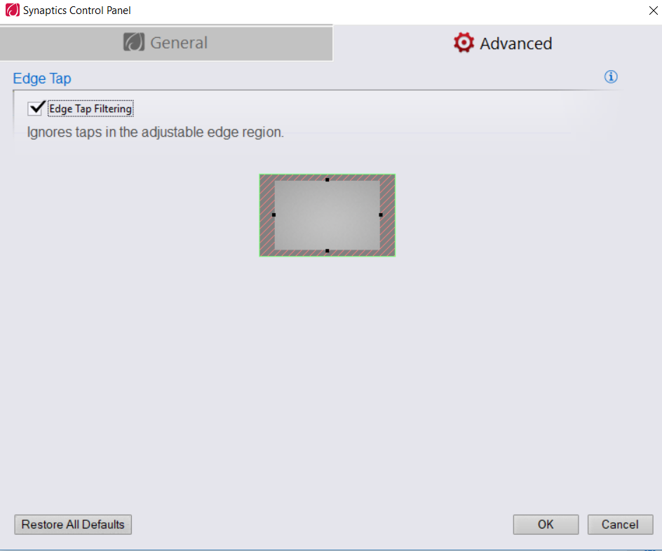The height and width of the screenshot is (551, 662).
Task: Uncheck the Edge Tap Filtering checkbox
Action: pyautogui.click(x=36, y=108)
